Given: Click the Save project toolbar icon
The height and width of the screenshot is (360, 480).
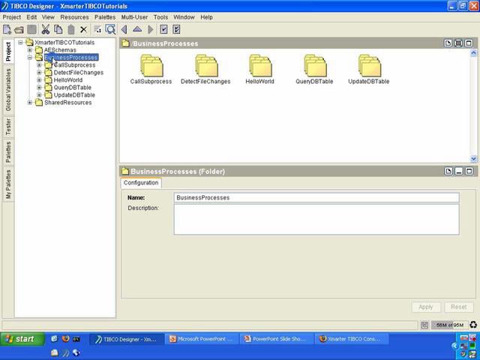Looking at the screenshot, I should pos(31,30).
